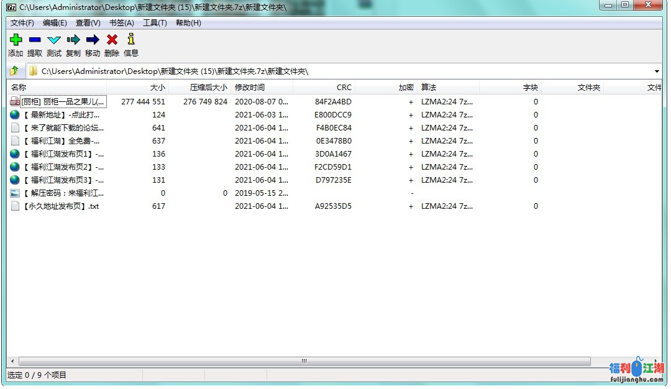
Task: Open the 书签(A) bookmarks menu
Action: (122, 23)
